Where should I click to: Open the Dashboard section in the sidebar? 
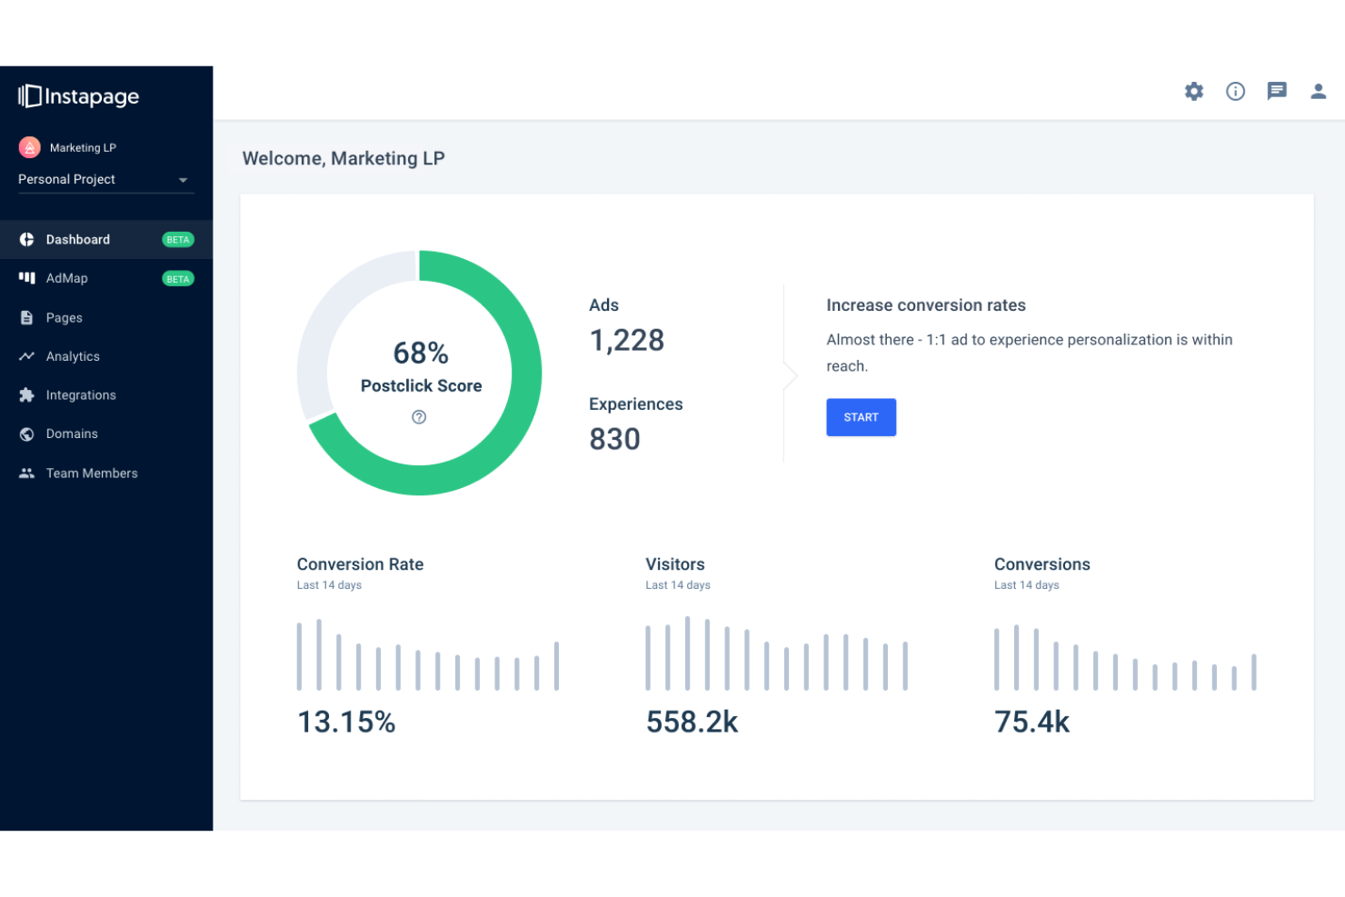click(77, 239)
